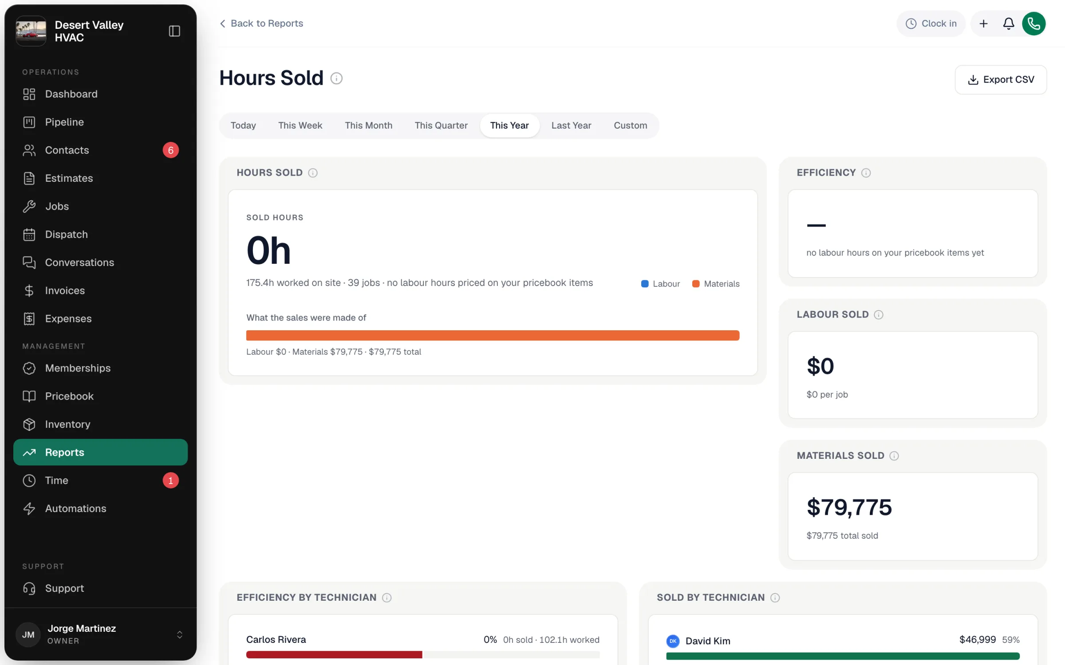The height and width of the screenshot is (665, 1065).
Task: Select the This Year tab
Action: point(509,125)
